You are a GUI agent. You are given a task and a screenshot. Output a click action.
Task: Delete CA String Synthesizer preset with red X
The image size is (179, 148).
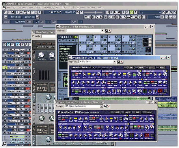coord(109,106)
